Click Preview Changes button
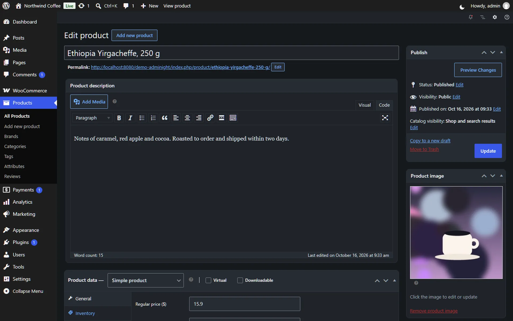This screenshot has width=513, height=321. click(x=478, y=70)
